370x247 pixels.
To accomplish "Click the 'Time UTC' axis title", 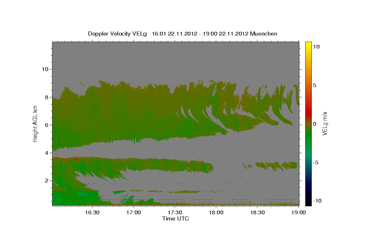I will click(x=175, y=219).
